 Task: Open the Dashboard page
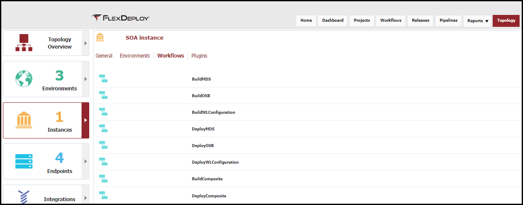[x=333, y=20]
